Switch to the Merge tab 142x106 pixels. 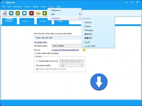[62, 22]
